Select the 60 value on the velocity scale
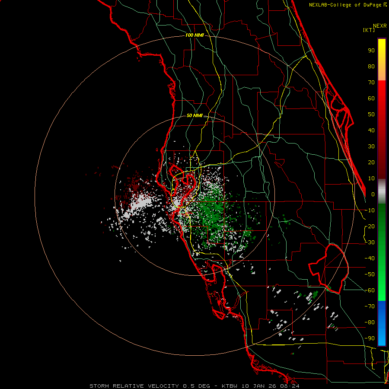This screenshot has width=389, height=389. (x=371, y=99)
